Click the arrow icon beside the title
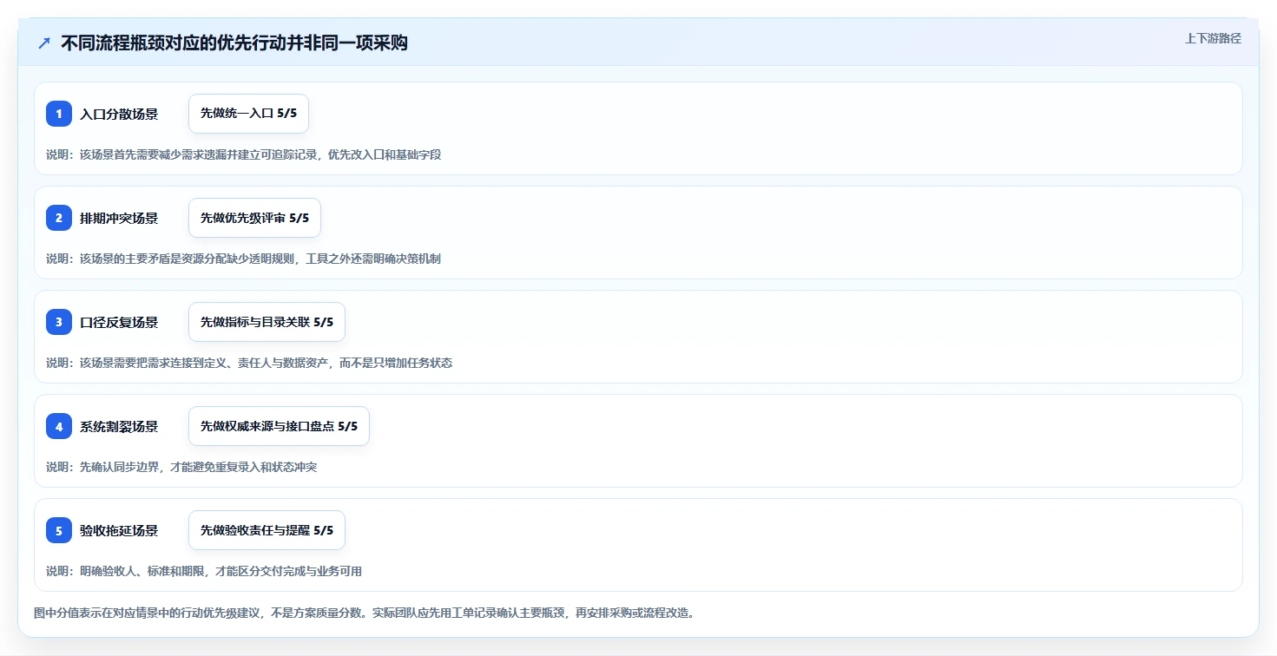Screen dimensions: 1277x656 point(44,43)
